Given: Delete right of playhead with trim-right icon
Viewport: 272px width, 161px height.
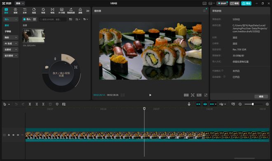Looking at the screenshot, I should point(43,104).
